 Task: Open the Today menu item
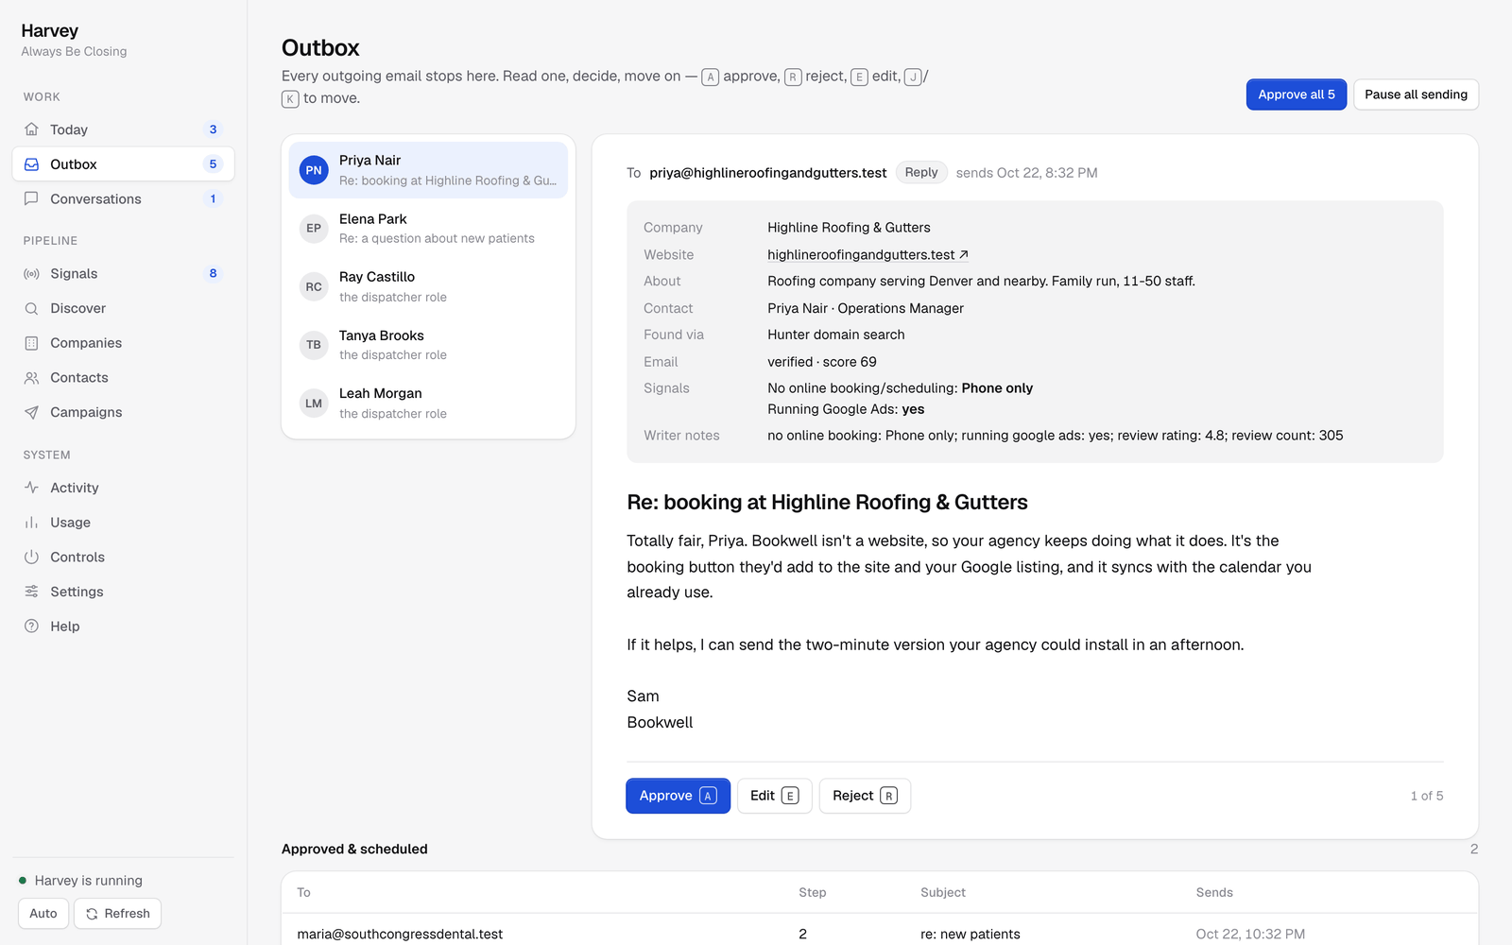(x=123, y=129)
